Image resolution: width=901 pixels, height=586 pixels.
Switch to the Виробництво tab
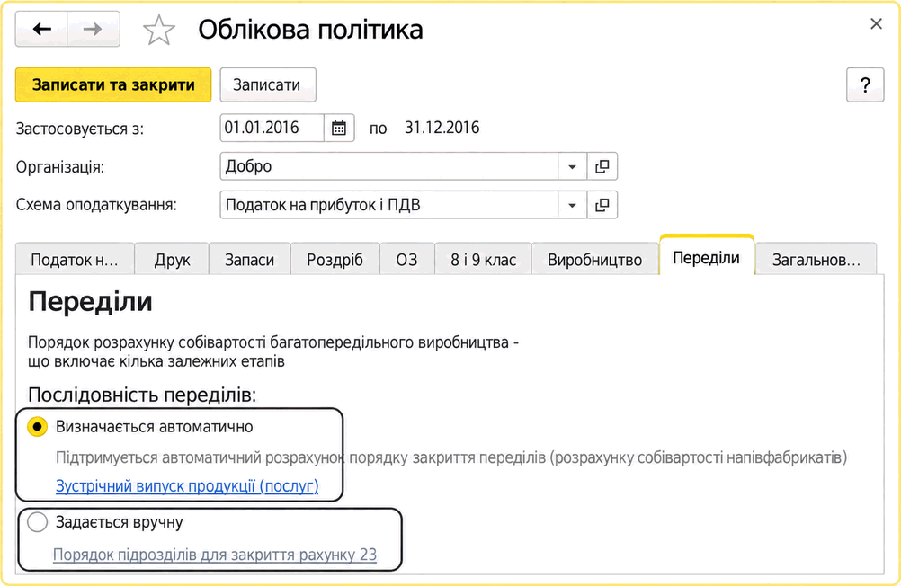pyautogui.click(x=594, y=260)
